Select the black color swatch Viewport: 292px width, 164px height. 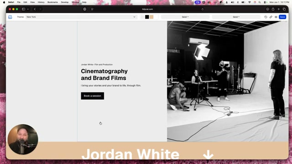point(147,17)
